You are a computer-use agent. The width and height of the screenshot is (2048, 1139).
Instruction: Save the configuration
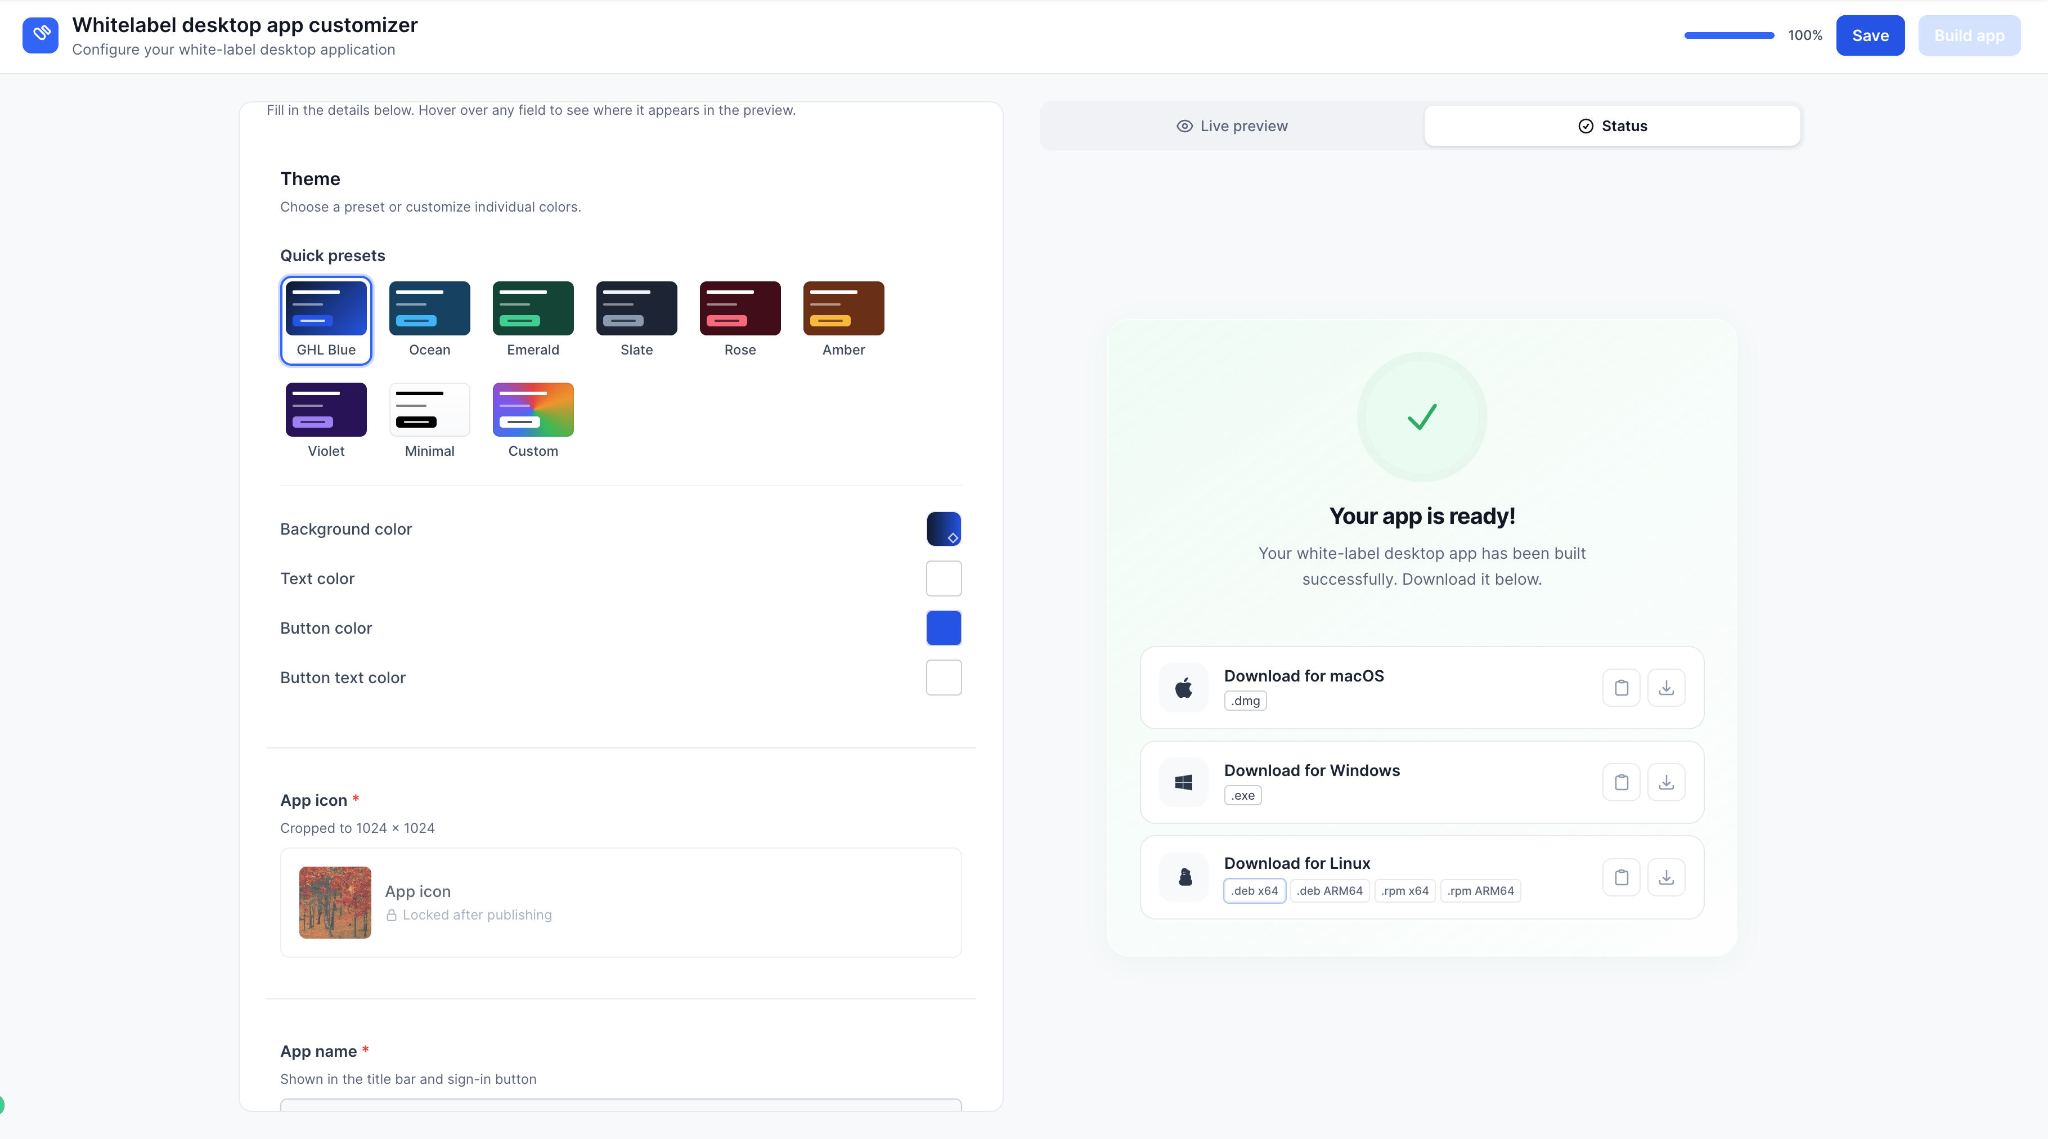[1870, 36]
